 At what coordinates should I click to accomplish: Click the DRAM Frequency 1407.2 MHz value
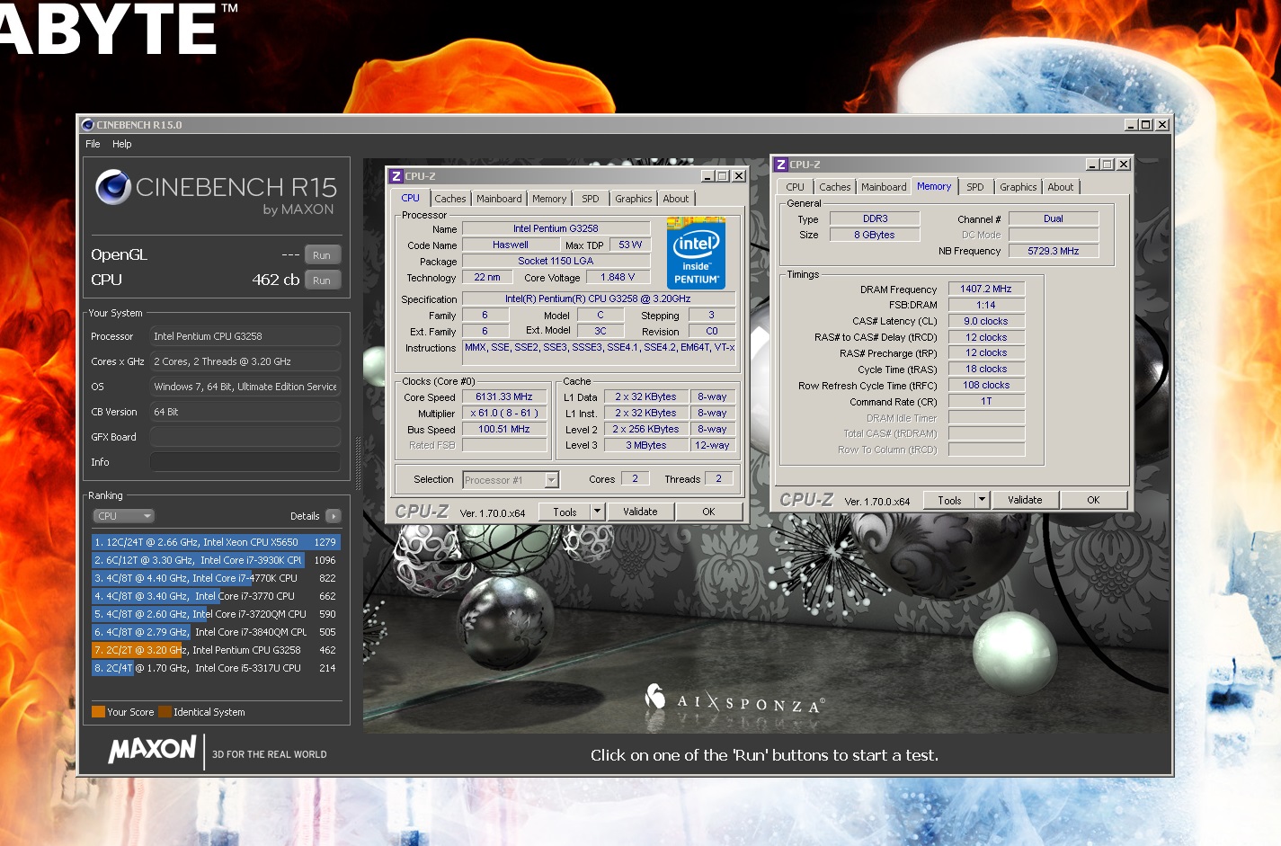tap(986, 289)
